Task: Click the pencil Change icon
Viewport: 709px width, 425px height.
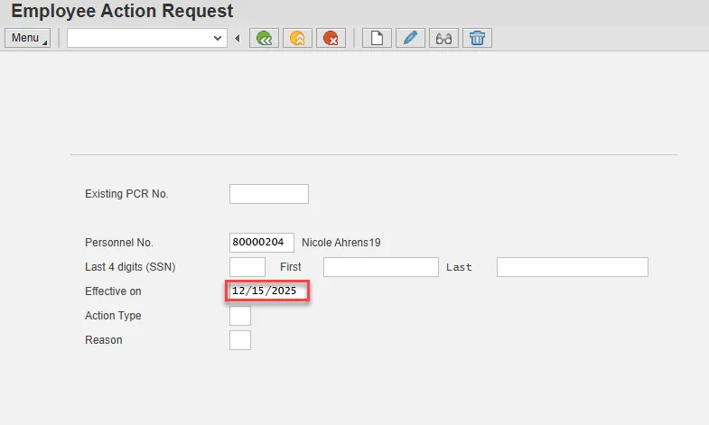Action: 410,38
